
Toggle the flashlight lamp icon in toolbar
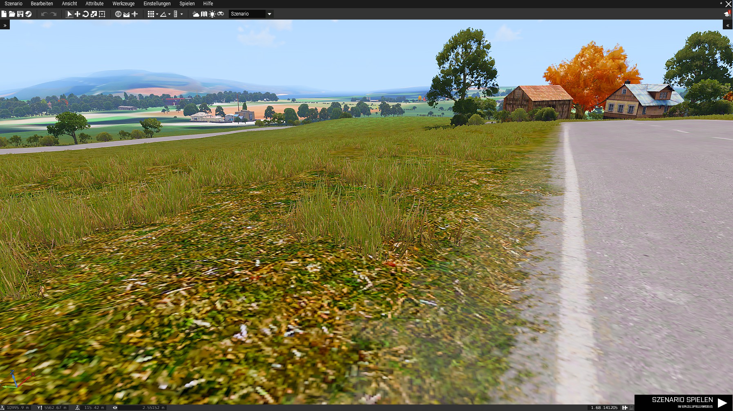(212, 14)
